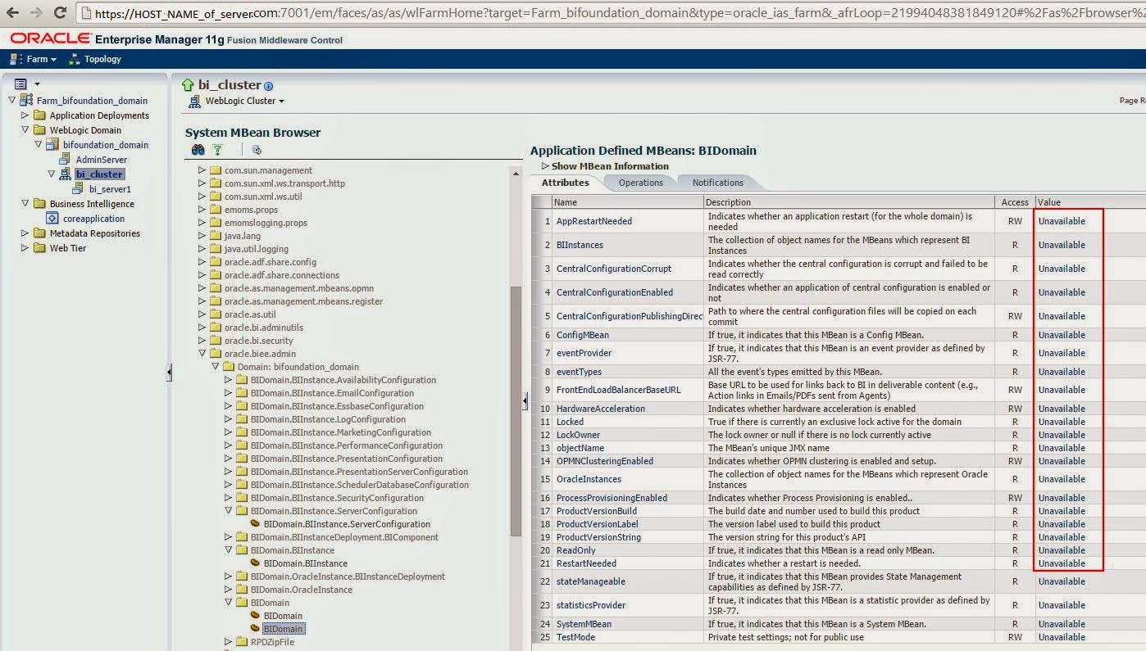The image size is (1146, 651).
Task: Open dropdown arrow beside navigation view icon
Action: click(37, 84)
